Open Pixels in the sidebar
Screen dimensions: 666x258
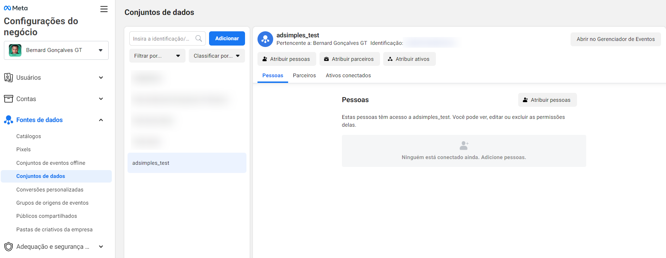pos(24,149)
